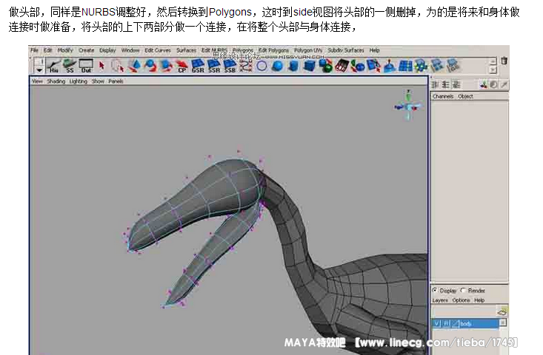Open the Help menu in main menubar
543x355 pixels.
click(374, 50)
